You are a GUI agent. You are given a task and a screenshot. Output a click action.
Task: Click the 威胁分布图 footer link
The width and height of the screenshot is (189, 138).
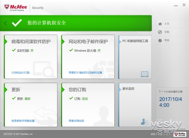click(157, 134)
